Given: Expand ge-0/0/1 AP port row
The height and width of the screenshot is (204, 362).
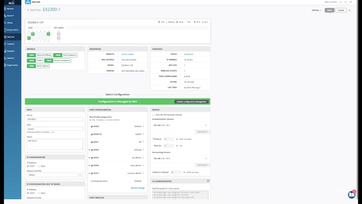Looking at the screenshot, I should [117, 142].
